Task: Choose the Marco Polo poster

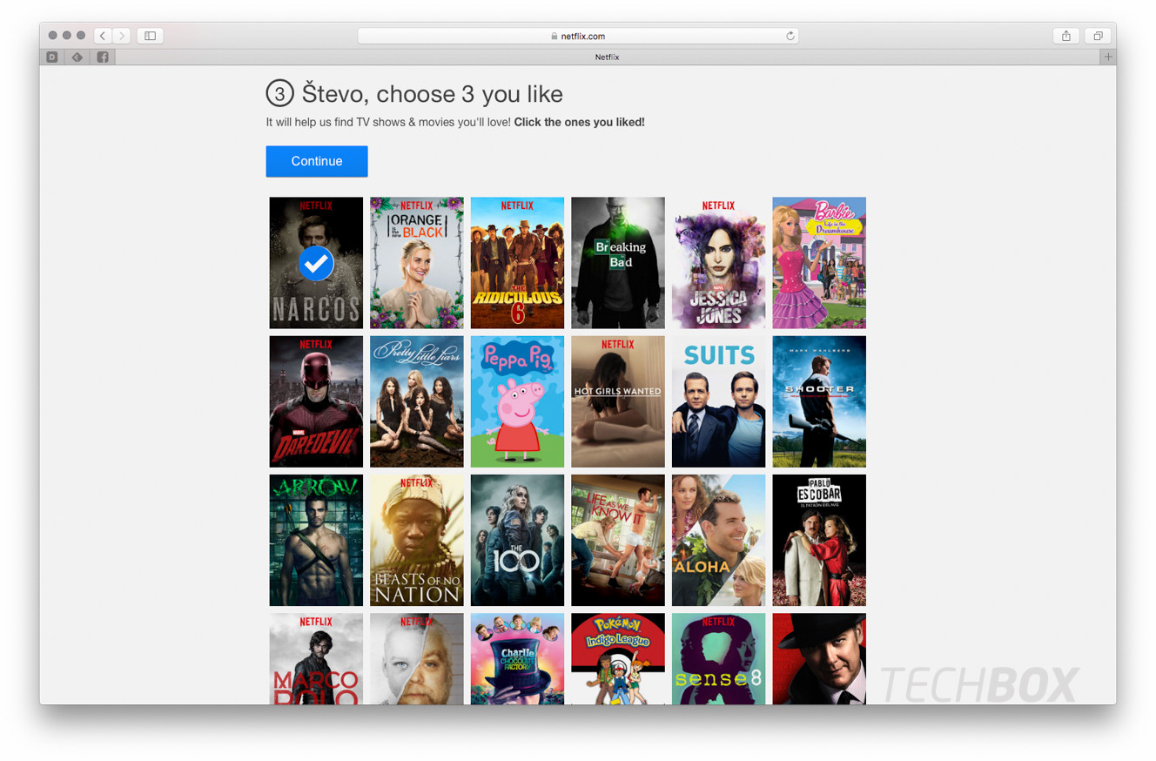Action: pyautogui.click(x=316, y=658)
